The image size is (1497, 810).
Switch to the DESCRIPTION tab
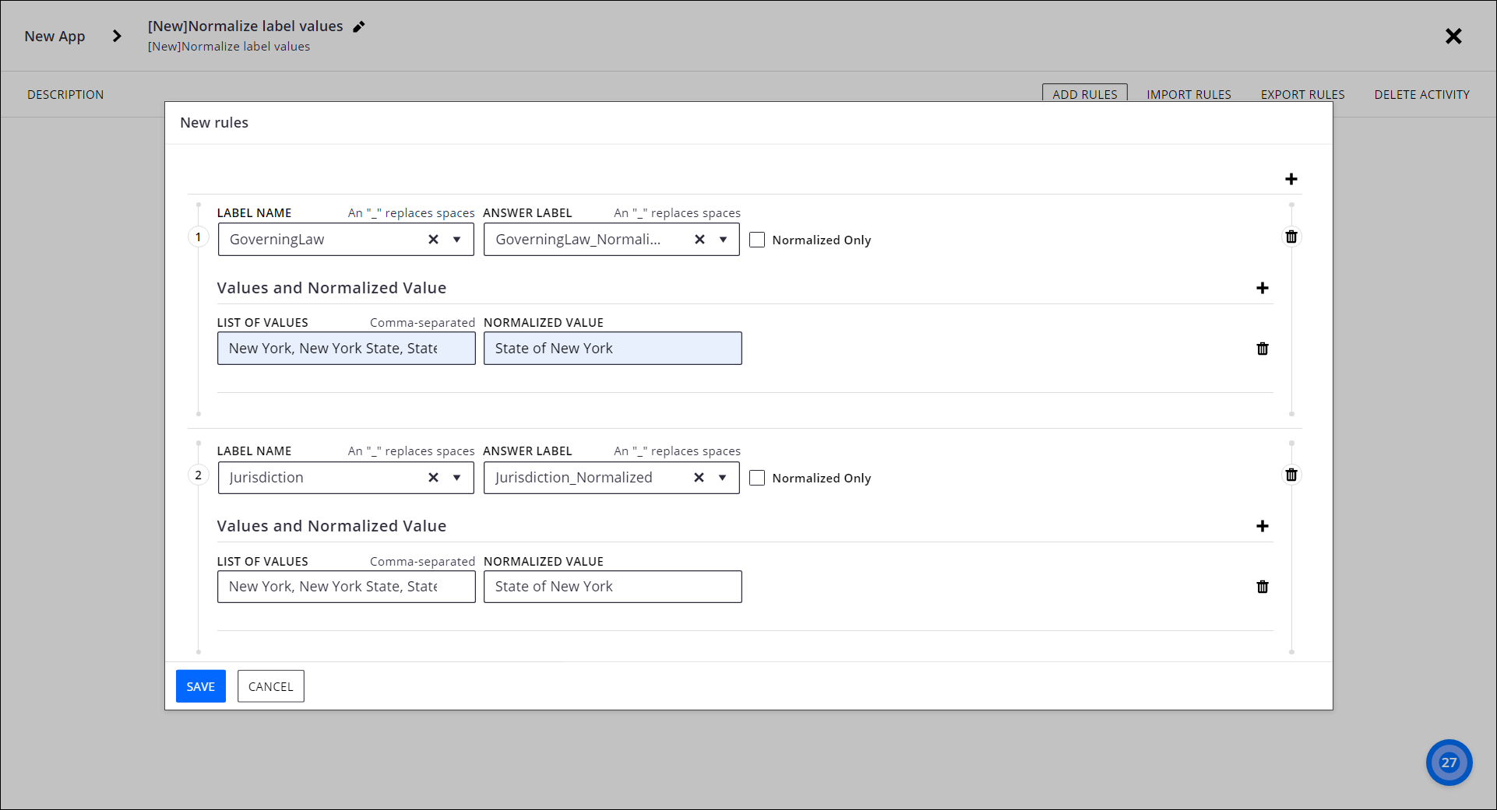[65, 94]
